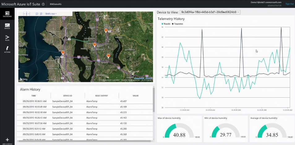Click the map compass navigation control
This screenshot has height=145, width=295.
27,14
